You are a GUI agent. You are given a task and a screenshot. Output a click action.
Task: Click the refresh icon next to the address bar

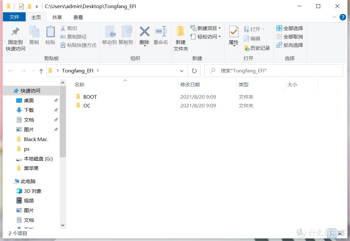tap(194, 71)
